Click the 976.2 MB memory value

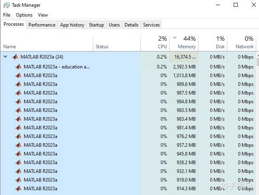click(186, 136)
